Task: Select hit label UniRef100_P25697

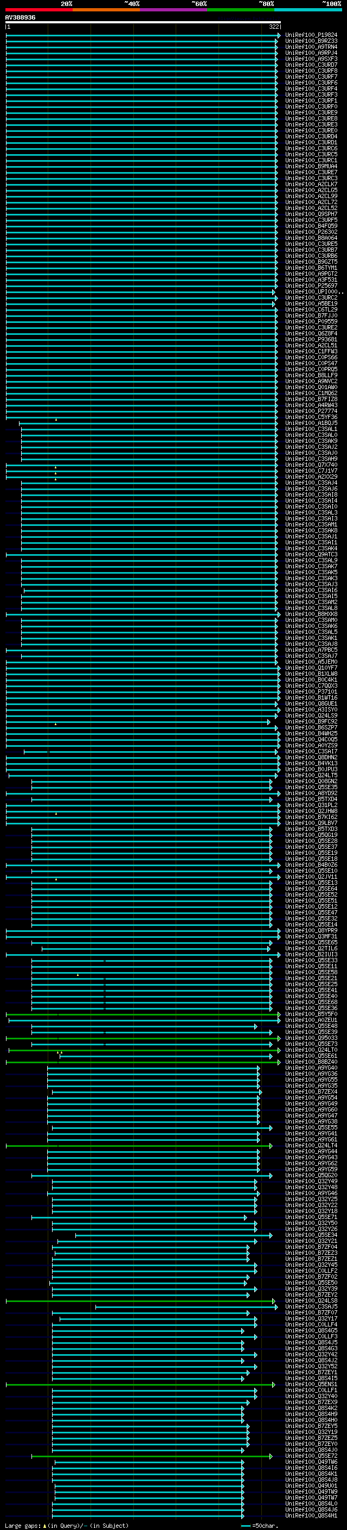Action: click(x=311, y=285)
